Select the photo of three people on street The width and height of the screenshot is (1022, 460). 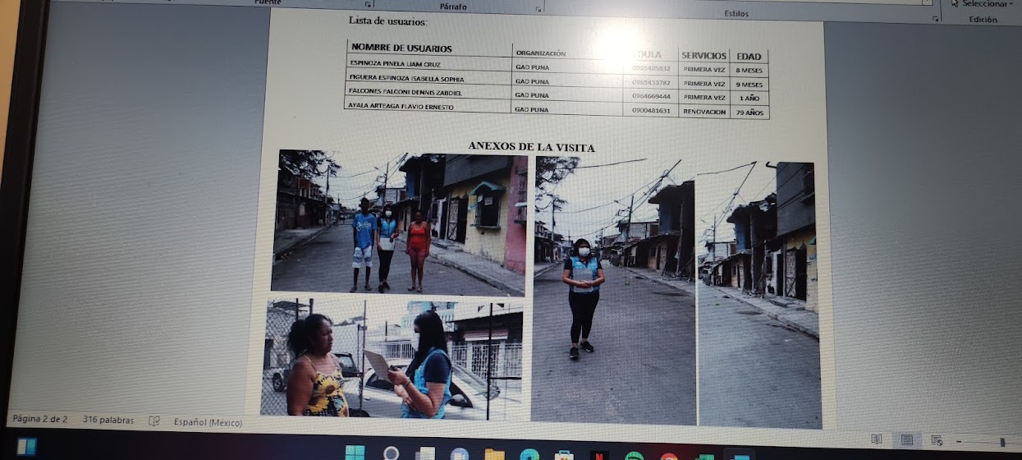click(x=399, y=223)
